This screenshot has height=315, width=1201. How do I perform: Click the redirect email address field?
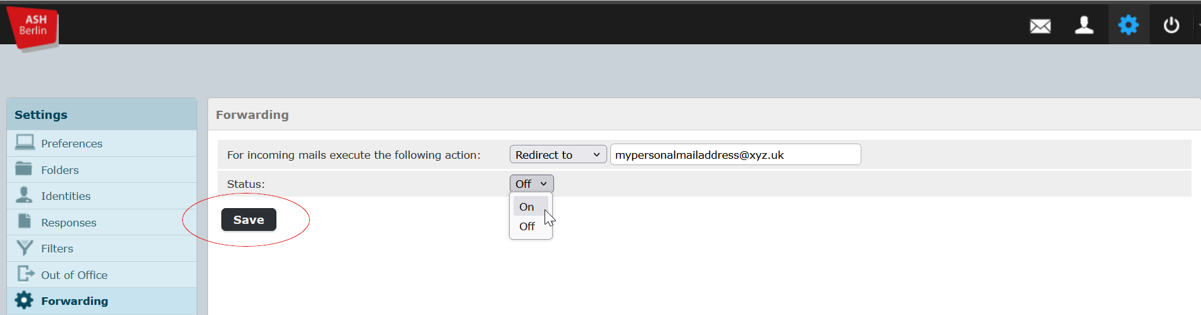pos(736,154)
